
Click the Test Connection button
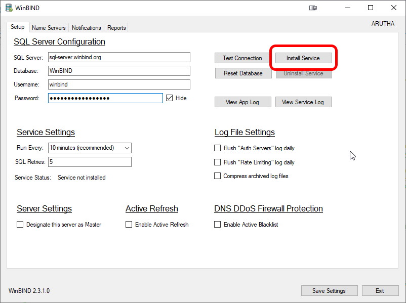pos(242,58)
